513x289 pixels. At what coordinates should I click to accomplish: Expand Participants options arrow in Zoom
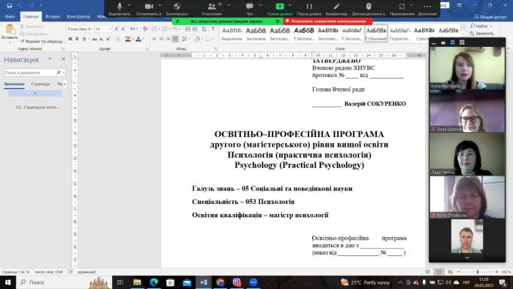[229, 5]
